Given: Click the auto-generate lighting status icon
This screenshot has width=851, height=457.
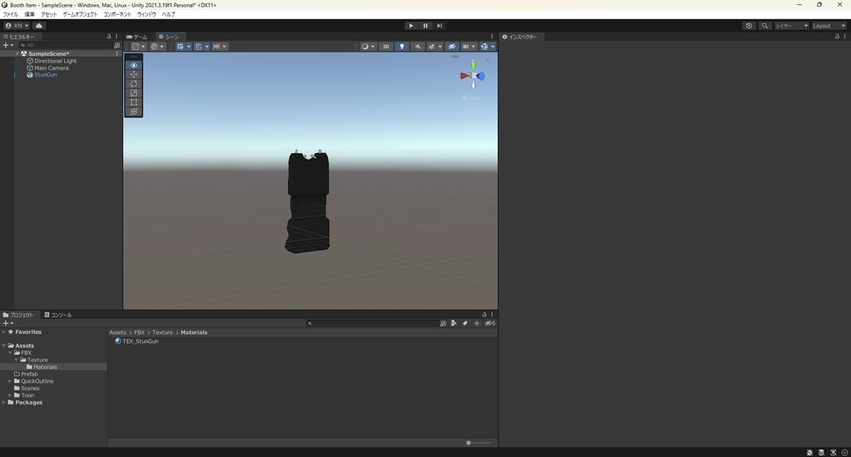Looking at the screenshot, I should coord(833,452).
